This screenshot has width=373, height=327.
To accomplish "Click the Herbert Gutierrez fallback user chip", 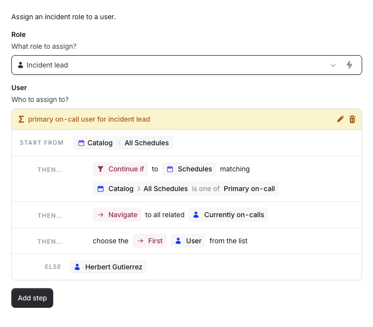I will click(x=108, y=267).
